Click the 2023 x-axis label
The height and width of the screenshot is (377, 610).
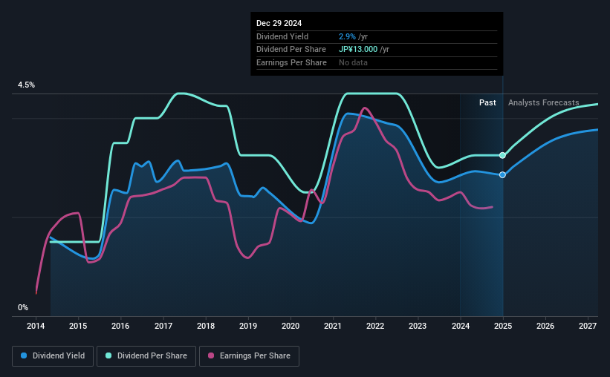click(x=418, y=326)
